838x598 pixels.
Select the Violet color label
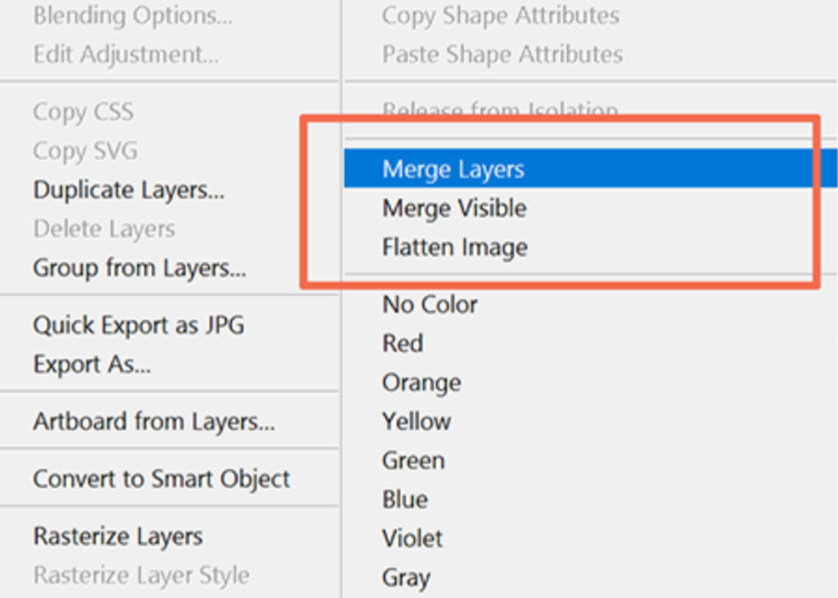click(412, 539)
